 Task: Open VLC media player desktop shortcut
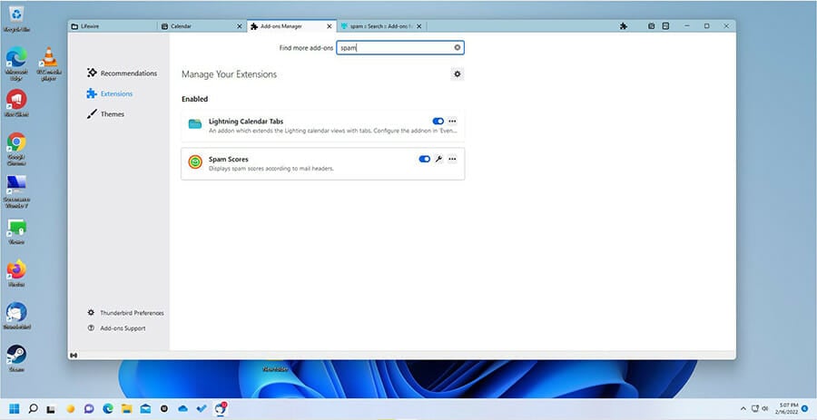(49, 63)
